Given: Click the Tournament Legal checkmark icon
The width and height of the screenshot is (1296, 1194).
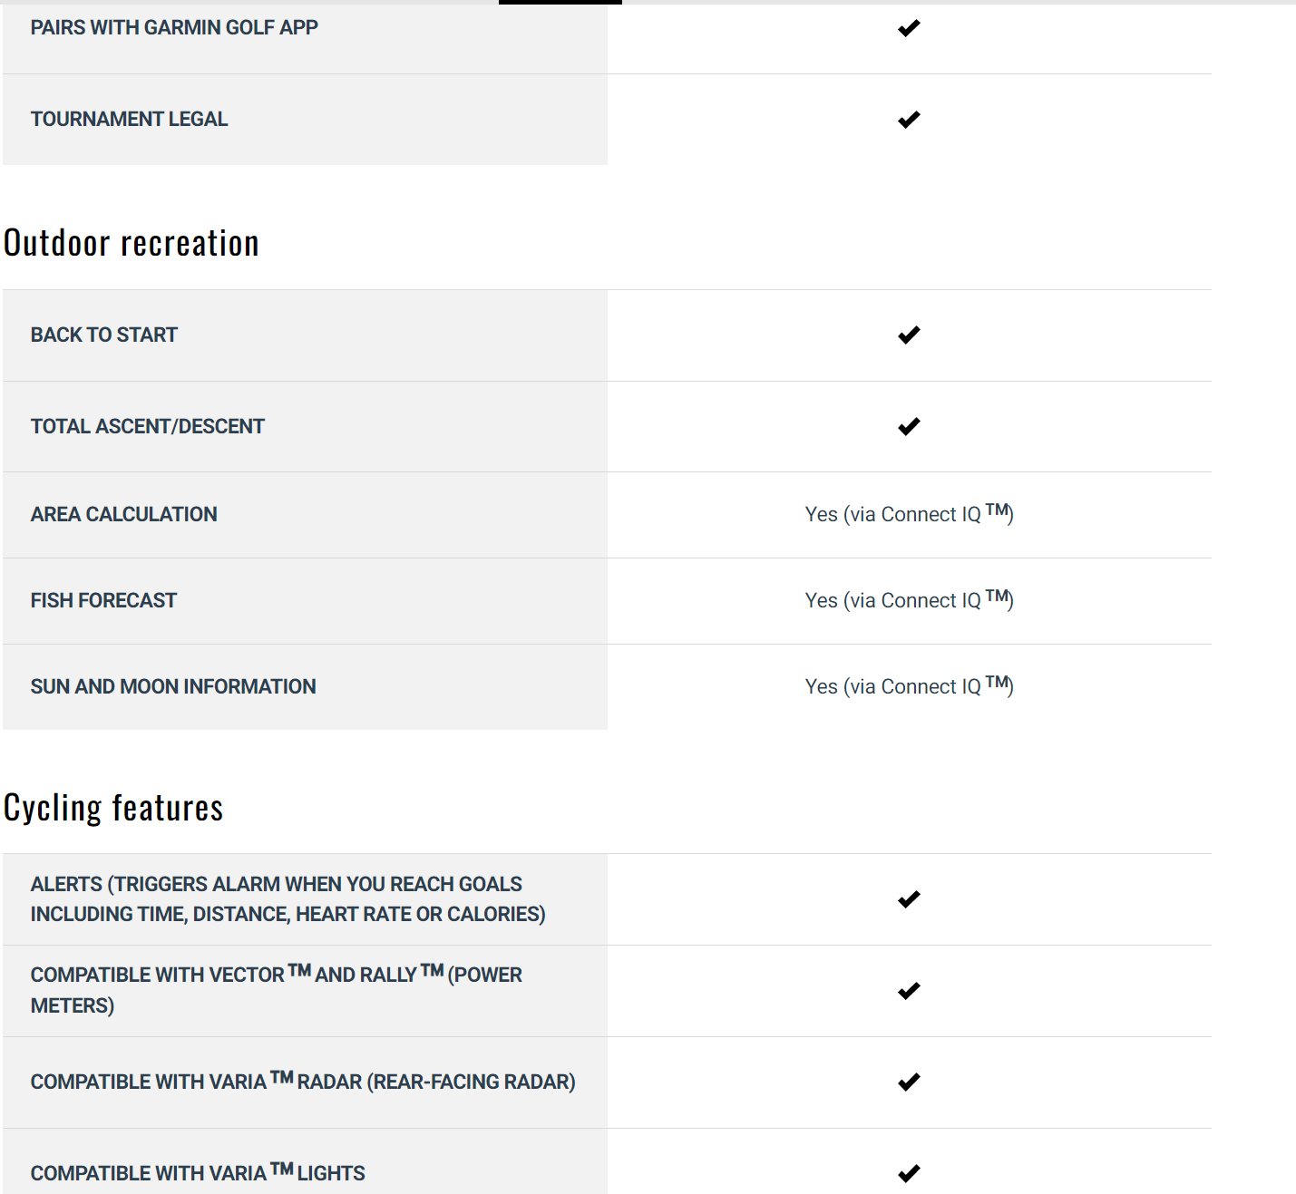Looking at the screenshot, I should click(909, 120).
